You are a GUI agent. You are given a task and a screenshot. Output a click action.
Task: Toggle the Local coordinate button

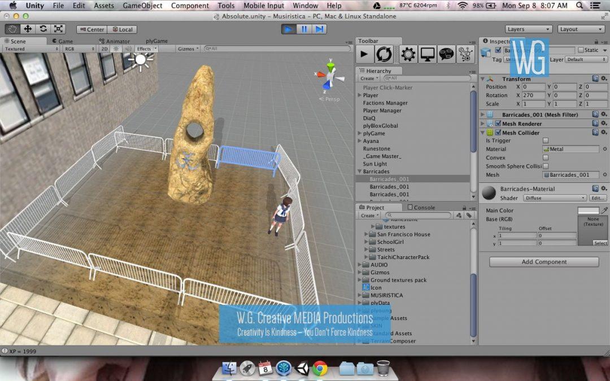point(122,29)
